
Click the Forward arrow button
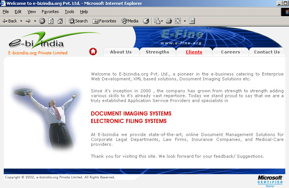point(28,21)
